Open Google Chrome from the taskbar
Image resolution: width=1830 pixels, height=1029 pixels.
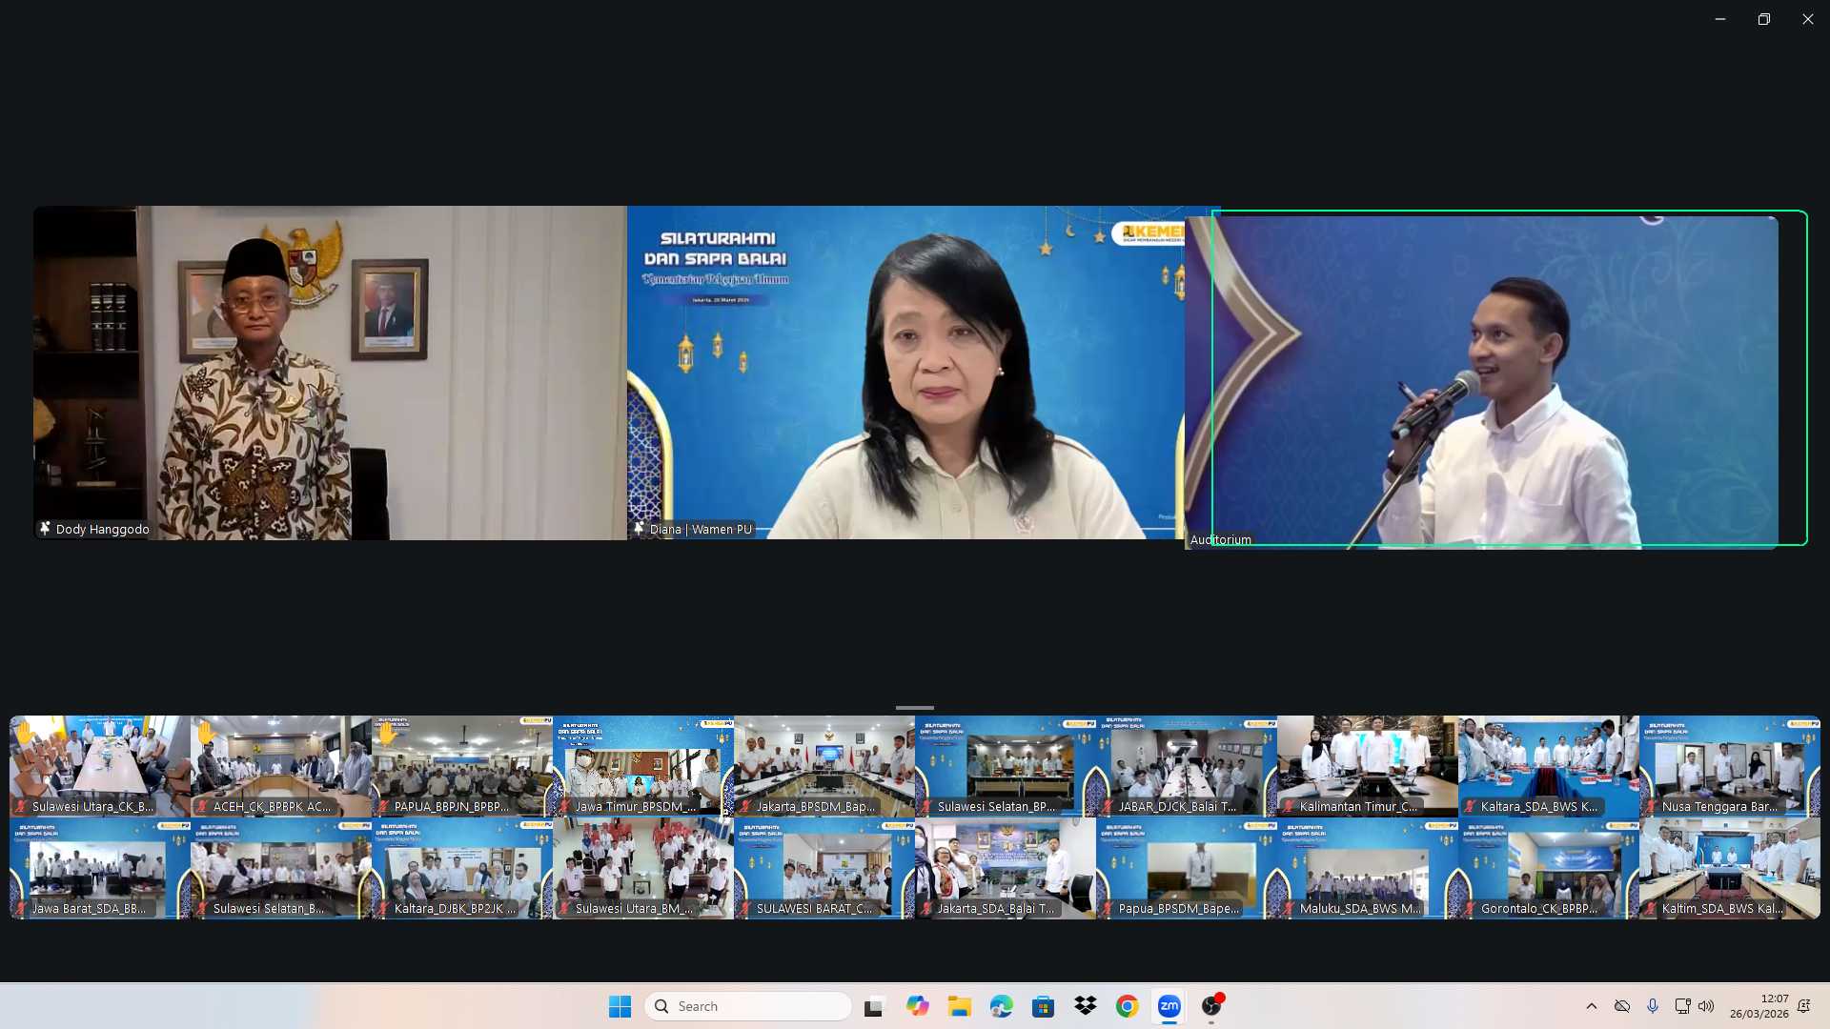[1128, 1006]
